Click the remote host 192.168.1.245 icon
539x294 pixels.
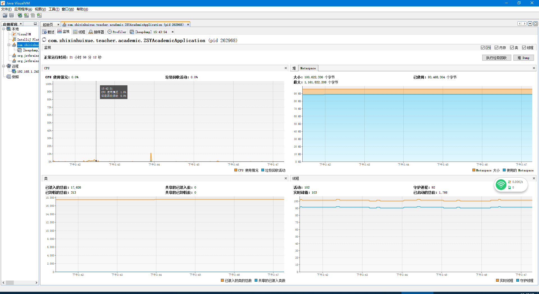tap(14, 72)
